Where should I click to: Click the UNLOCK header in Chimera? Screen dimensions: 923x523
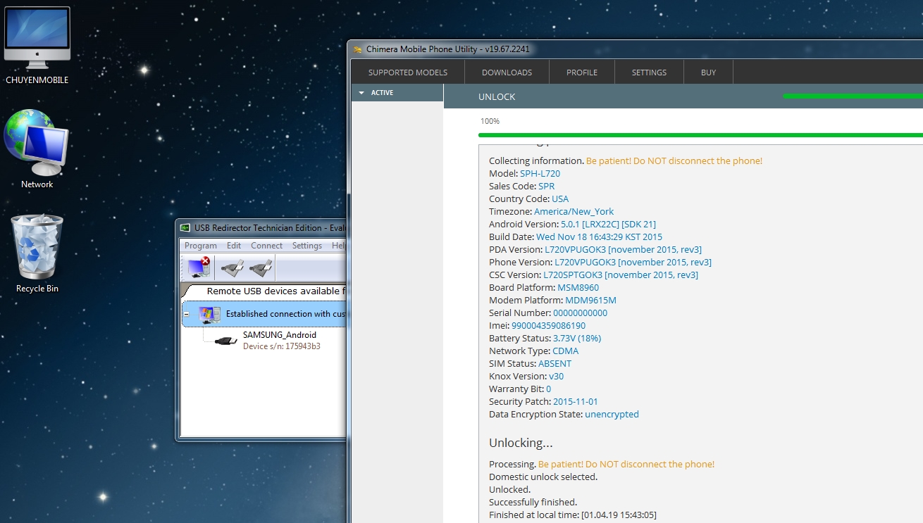(x=497, y=97)
